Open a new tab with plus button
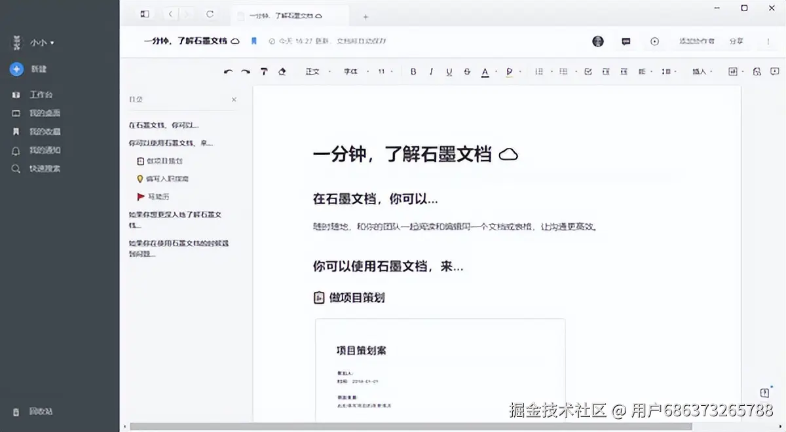This screenshot has width=786, height=432. pos(365,16)
